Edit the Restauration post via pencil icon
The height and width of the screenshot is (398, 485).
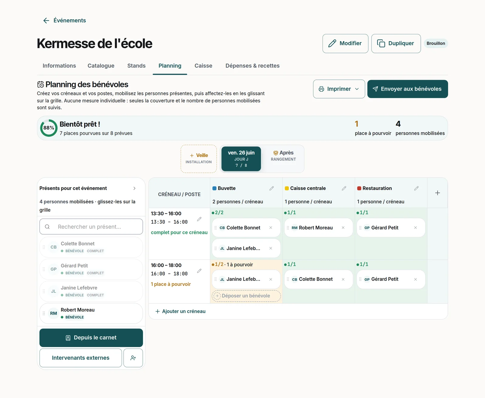pos(416,188)
